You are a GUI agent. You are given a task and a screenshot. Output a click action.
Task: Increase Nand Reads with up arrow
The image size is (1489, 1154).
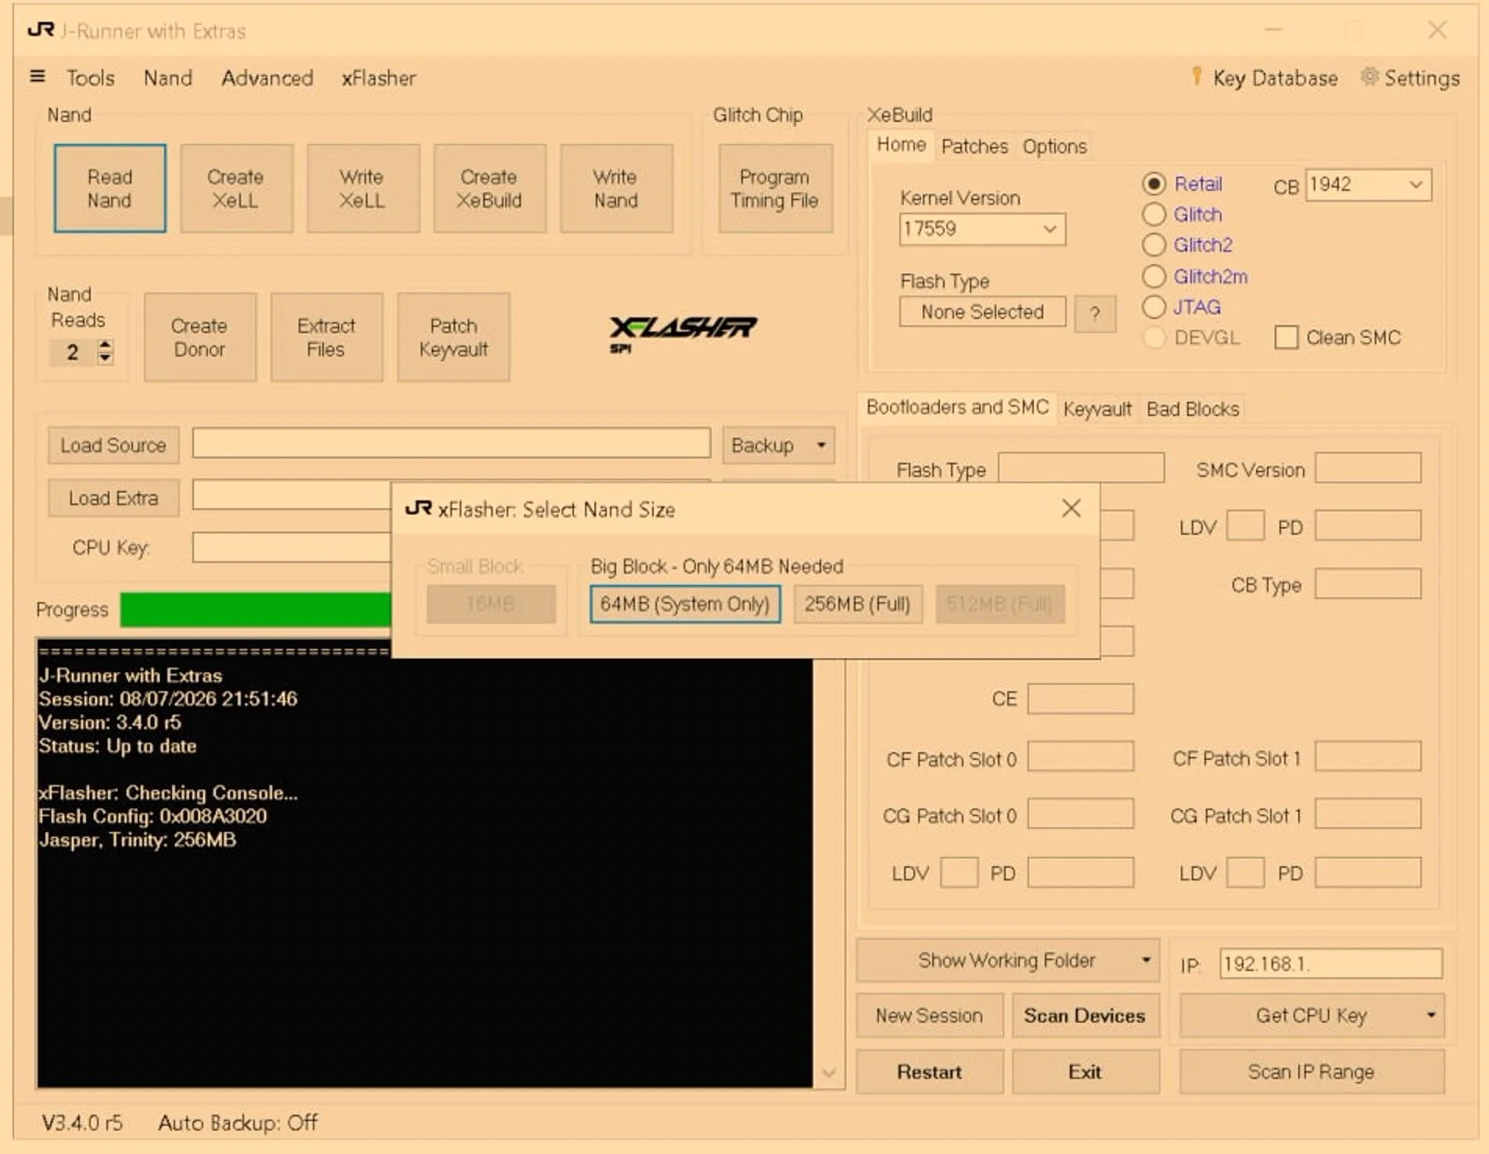click(105, 345)
